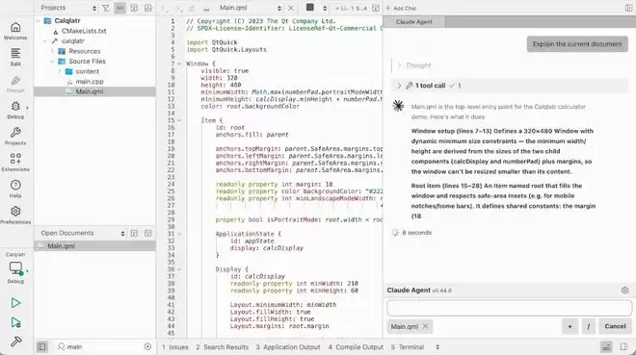Click the Add Chat button
The width and height of the screenshot is (636, 355).
(x=401, y=8)
